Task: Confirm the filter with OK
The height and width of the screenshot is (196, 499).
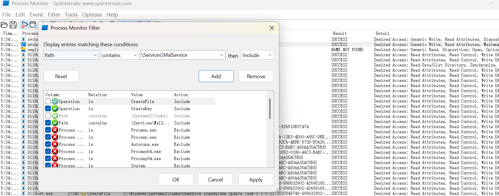Action: 176,179
